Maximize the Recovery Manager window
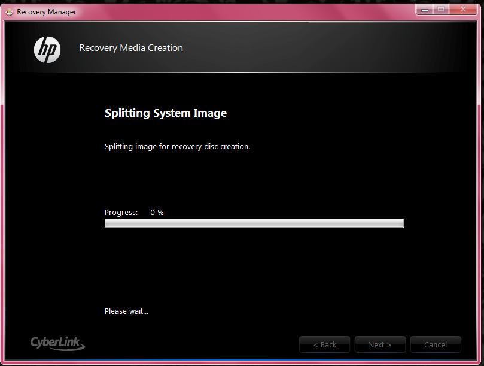484x366 pixels. (x=441, y=9)
